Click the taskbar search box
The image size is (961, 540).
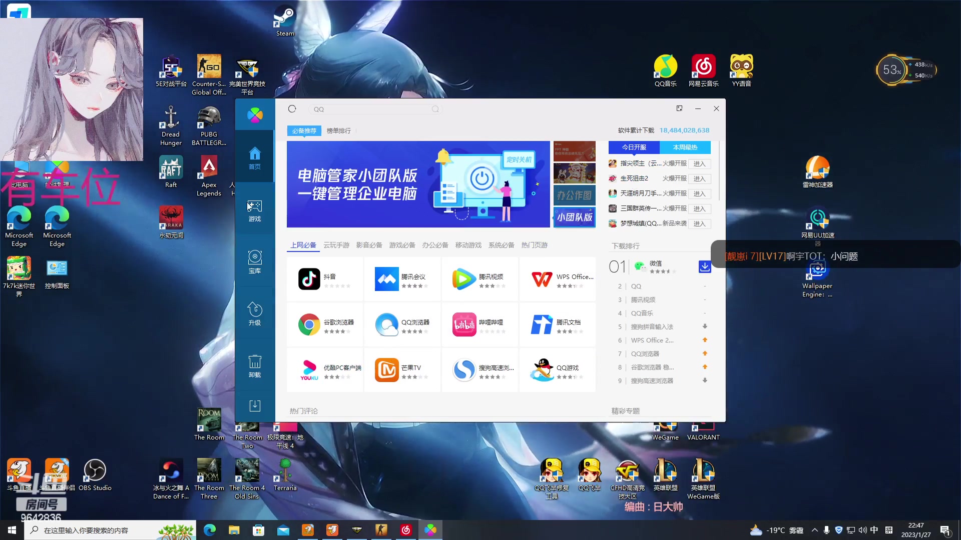coord(110,530)
